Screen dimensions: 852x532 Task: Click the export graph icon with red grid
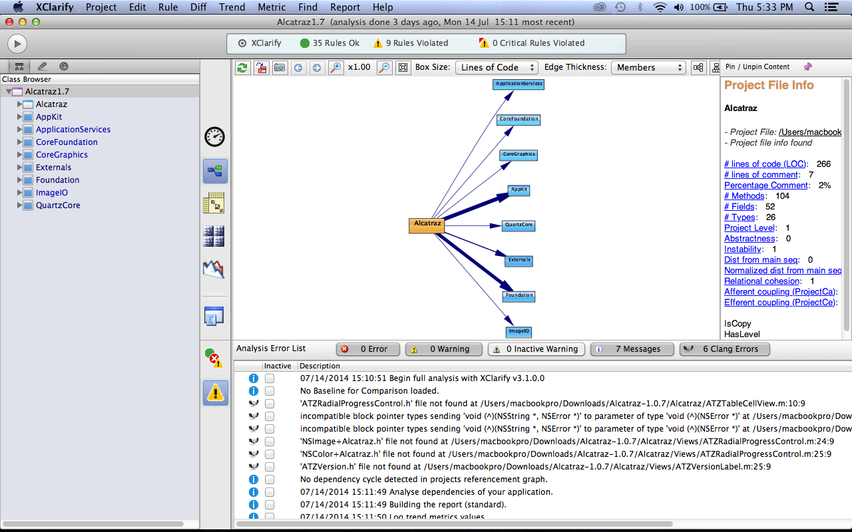(x=262, y=67)
